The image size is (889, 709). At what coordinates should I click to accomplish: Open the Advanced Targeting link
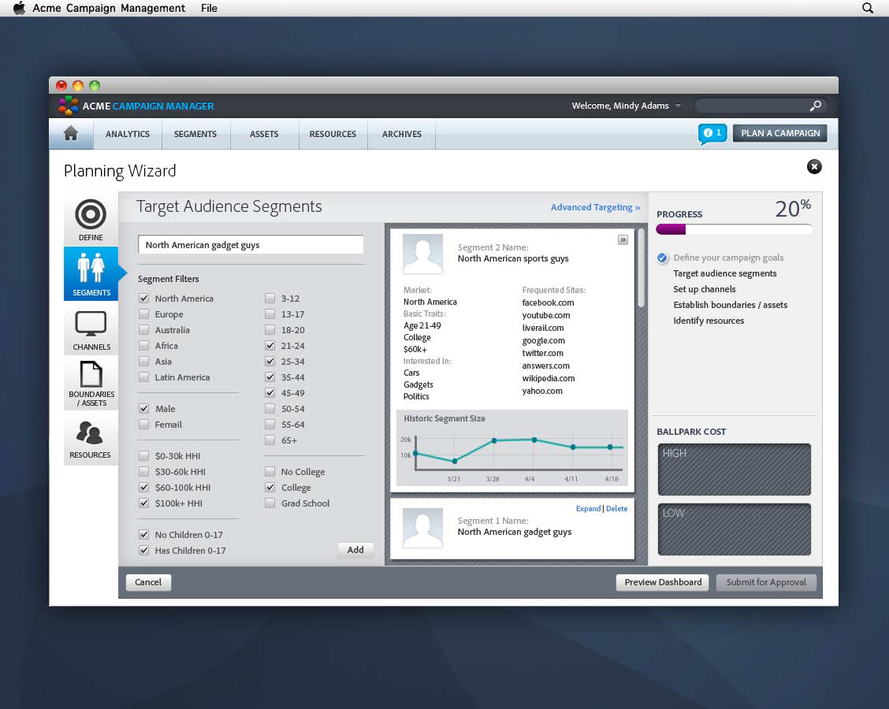[595, 207]
